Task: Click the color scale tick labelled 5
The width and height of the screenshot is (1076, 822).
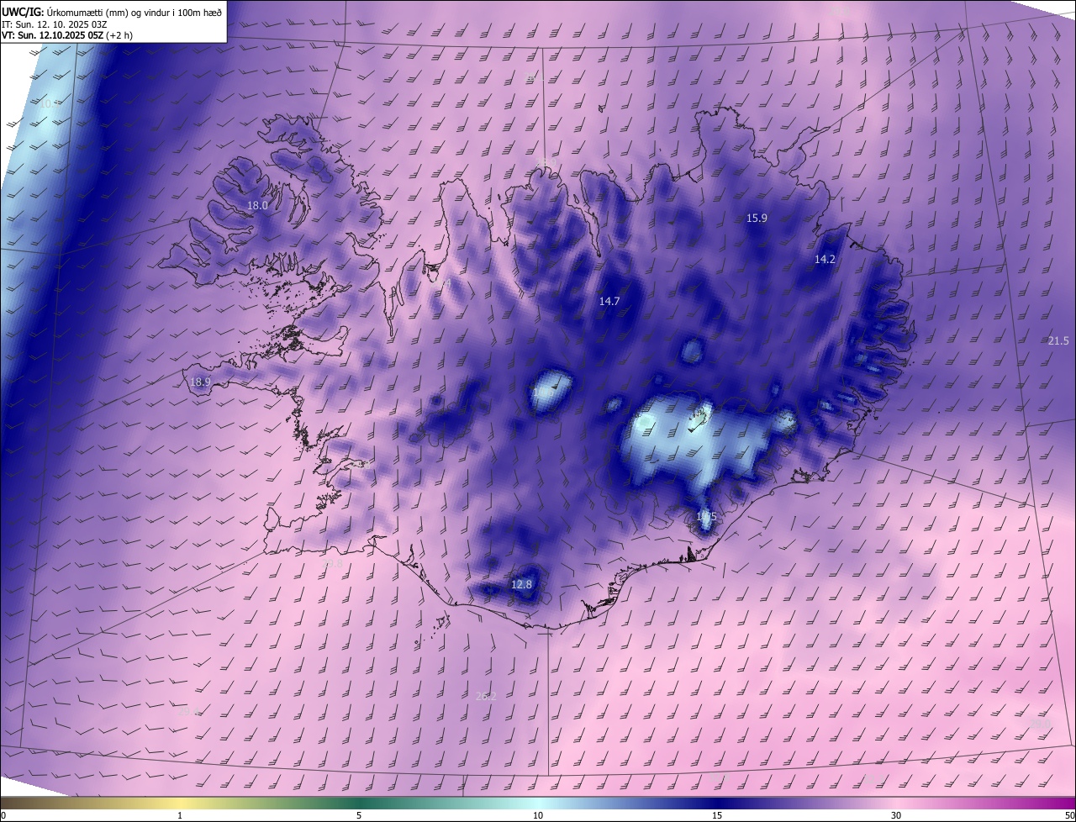Action: click(x=359, y=815)
